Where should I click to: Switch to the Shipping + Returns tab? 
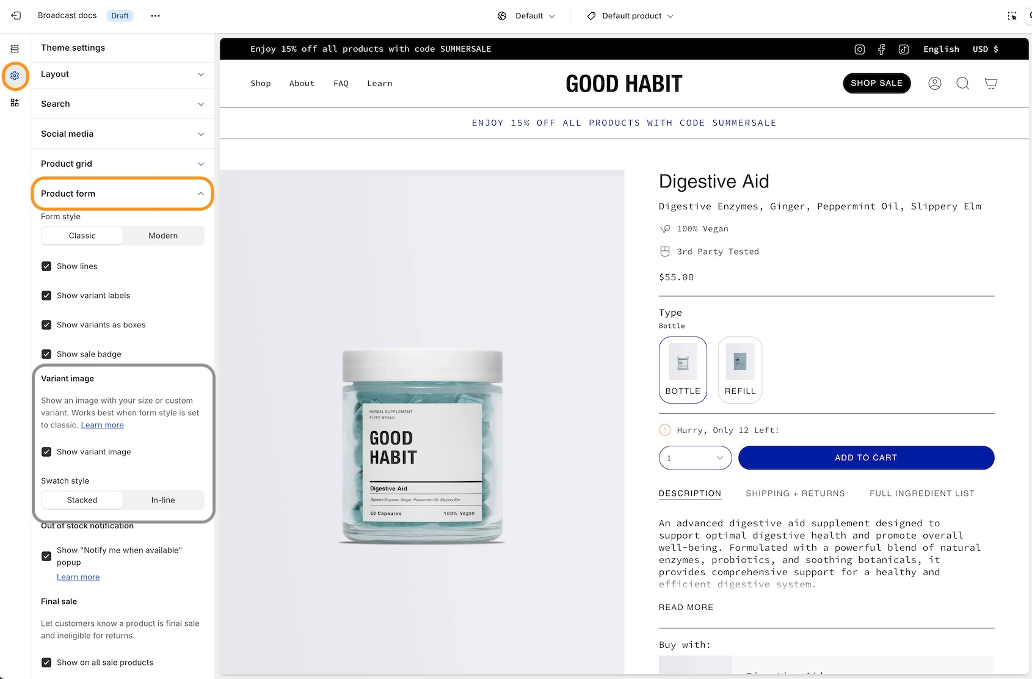(795, 493)
